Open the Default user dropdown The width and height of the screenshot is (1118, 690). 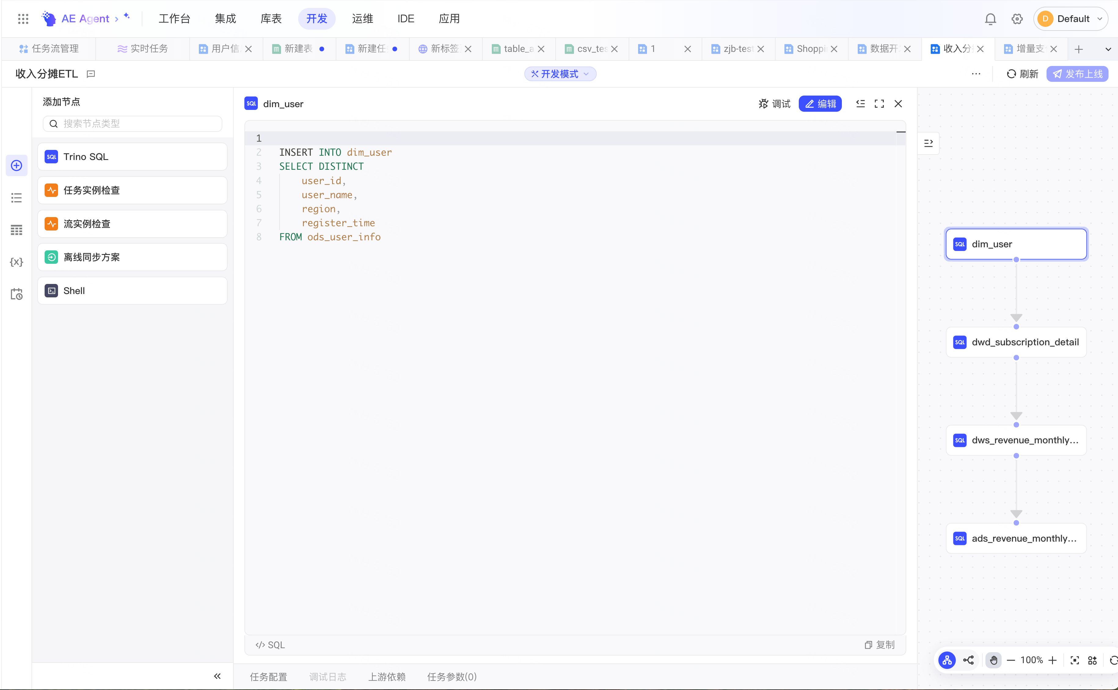[x=1070, y=19]
